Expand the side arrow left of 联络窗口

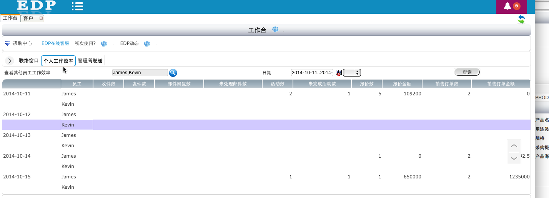click(x=10, y=61)
